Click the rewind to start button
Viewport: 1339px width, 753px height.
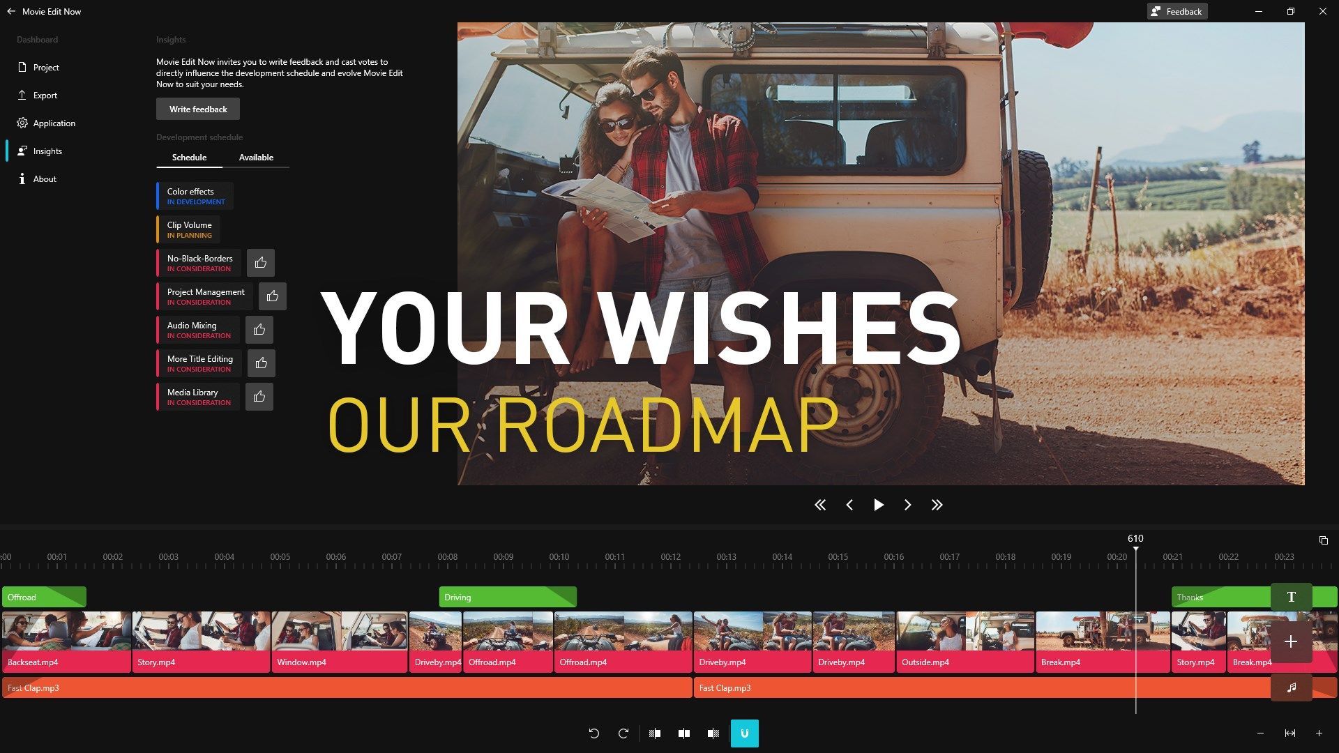pyautogui.click(x=819, y=504)
